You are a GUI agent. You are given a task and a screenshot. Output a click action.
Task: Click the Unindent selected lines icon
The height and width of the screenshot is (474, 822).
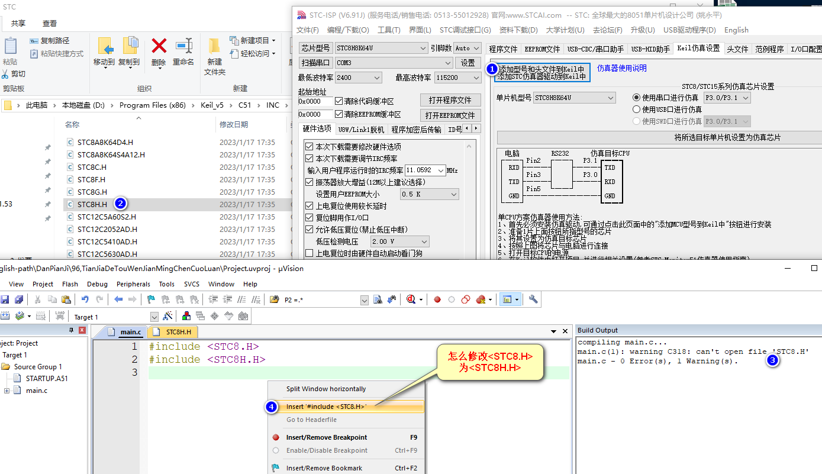227,299
